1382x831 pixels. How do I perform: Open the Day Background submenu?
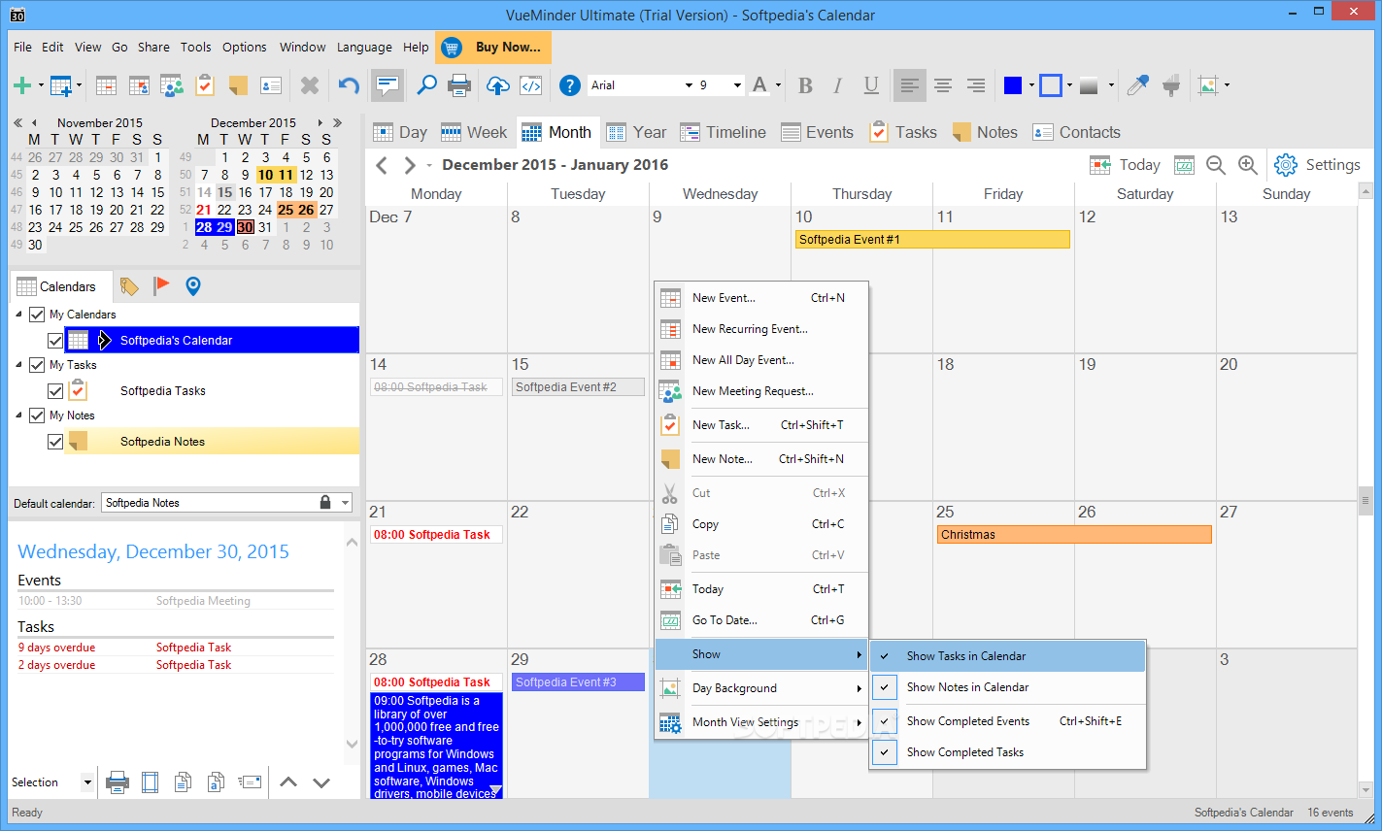pos(761,688)
